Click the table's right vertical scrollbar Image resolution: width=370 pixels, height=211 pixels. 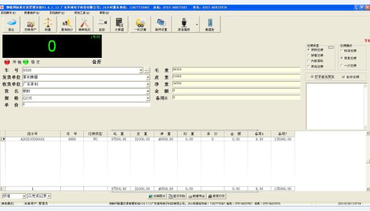click(368, 161)
